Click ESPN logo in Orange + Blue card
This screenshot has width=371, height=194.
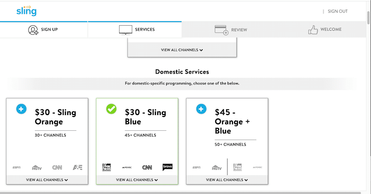196,167
